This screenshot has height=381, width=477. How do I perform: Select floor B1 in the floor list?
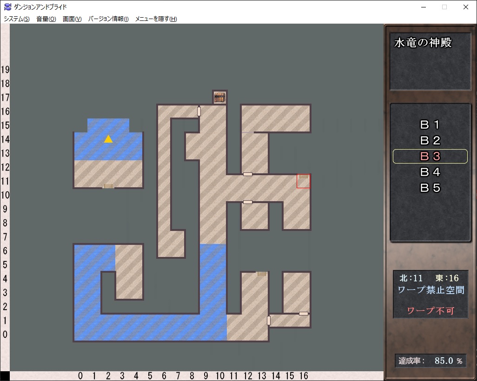430,125
